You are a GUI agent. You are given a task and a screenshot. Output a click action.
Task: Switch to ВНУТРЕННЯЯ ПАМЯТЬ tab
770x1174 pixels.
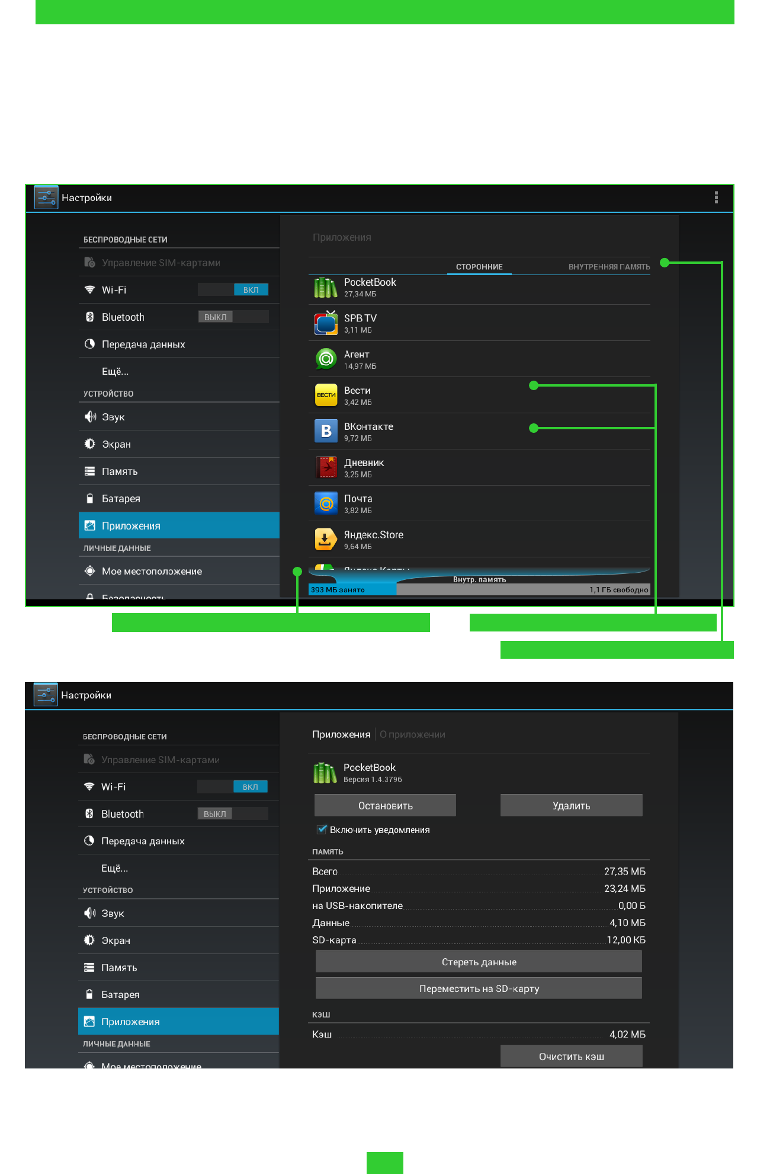click(609, 267)
